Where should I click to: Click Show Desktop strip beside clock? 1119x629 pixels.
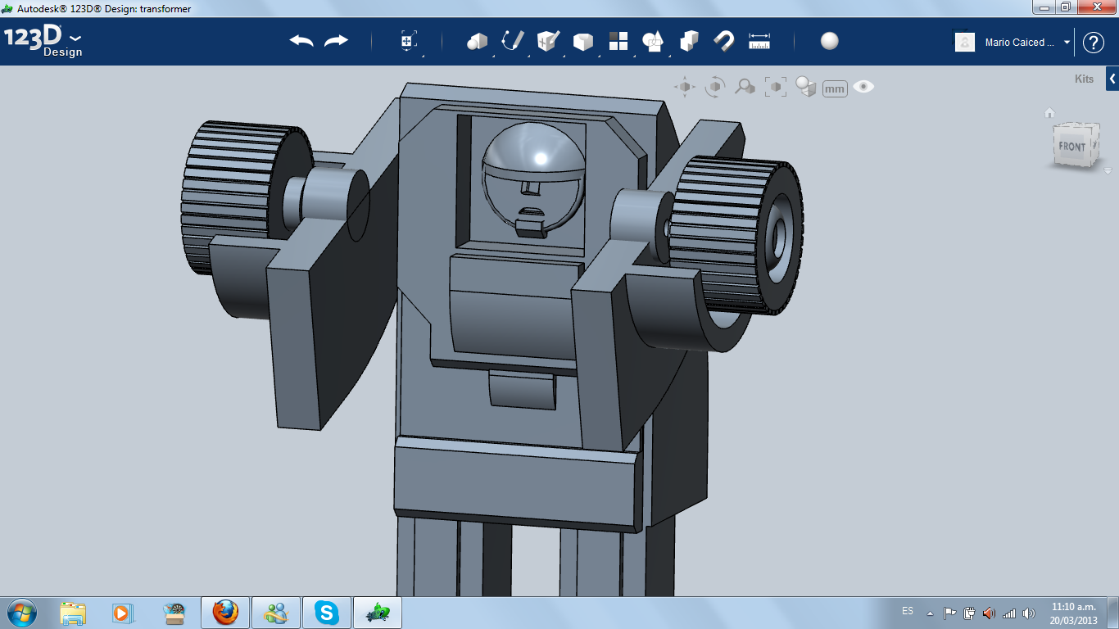(1113, 613)
